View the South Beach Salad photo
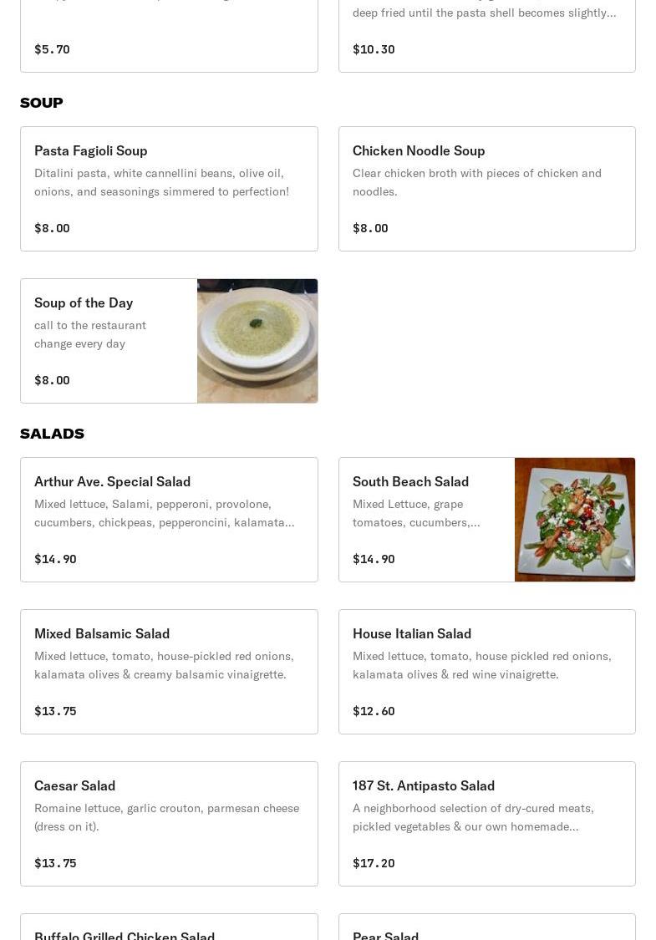 tap(575, 519)
